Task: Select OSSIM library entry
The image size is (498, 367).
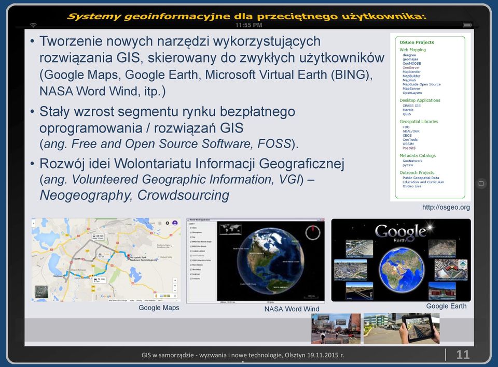Action: click(408, 144)
